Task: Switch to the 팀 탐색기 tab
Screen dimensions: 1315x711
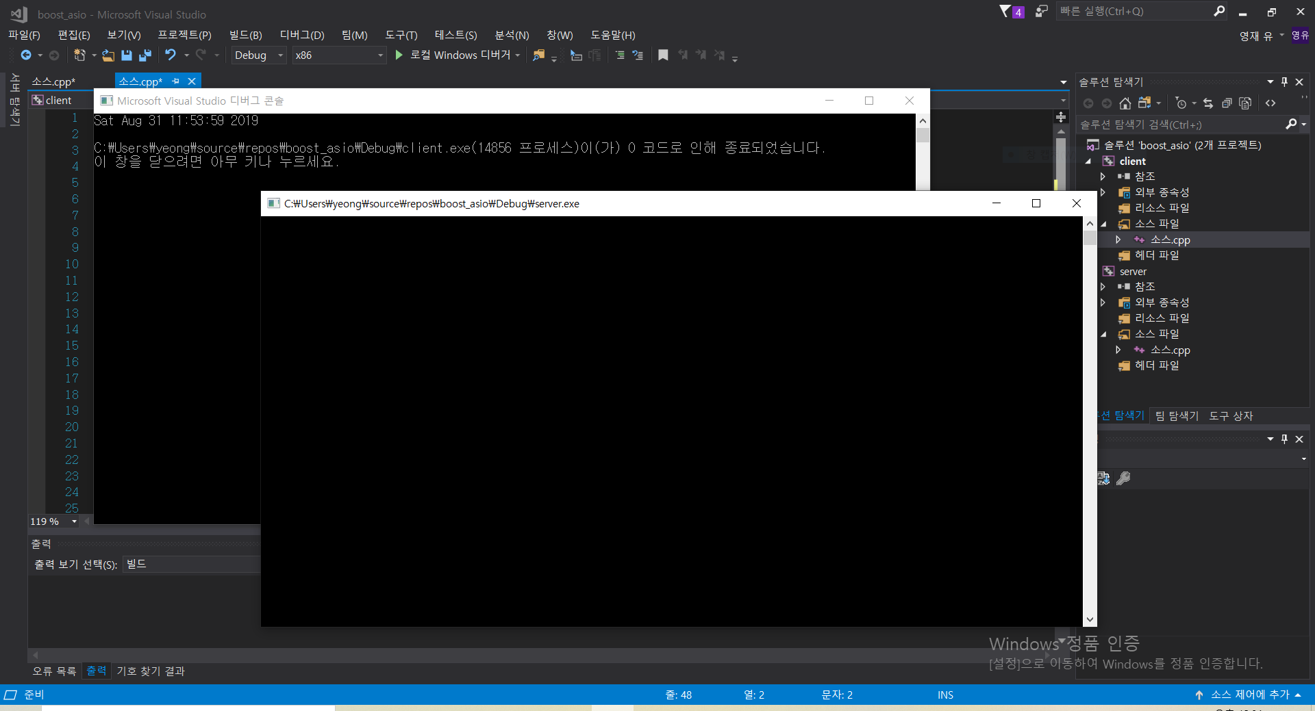Action: [1177, 416]
